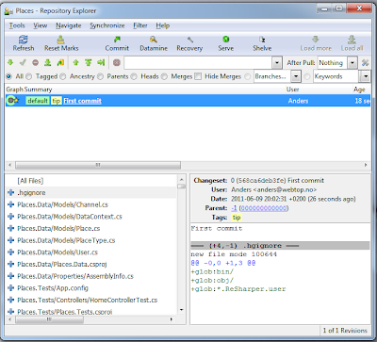Click the stop operation red icon

[x=117, y=62]
